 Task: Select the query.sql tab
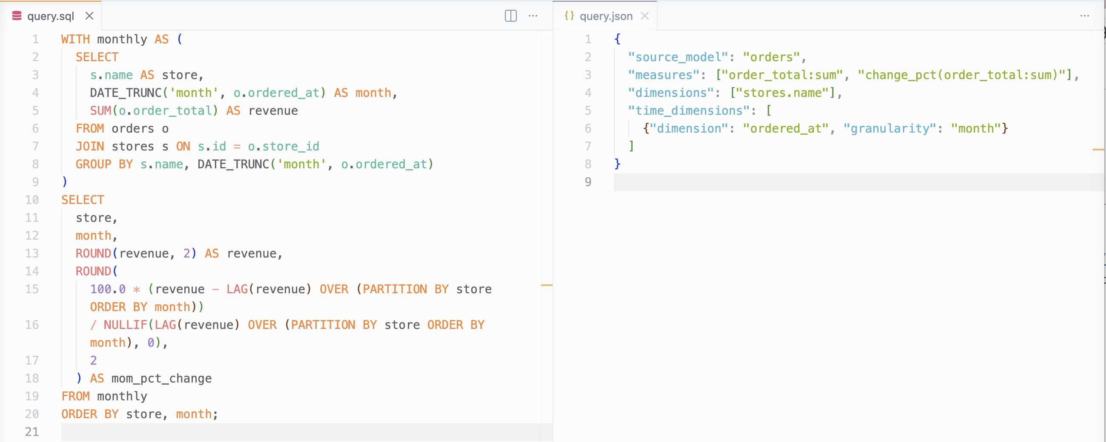pos(51,16)
